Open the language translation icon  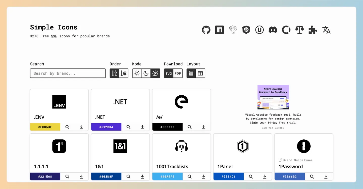click(326, 30)
